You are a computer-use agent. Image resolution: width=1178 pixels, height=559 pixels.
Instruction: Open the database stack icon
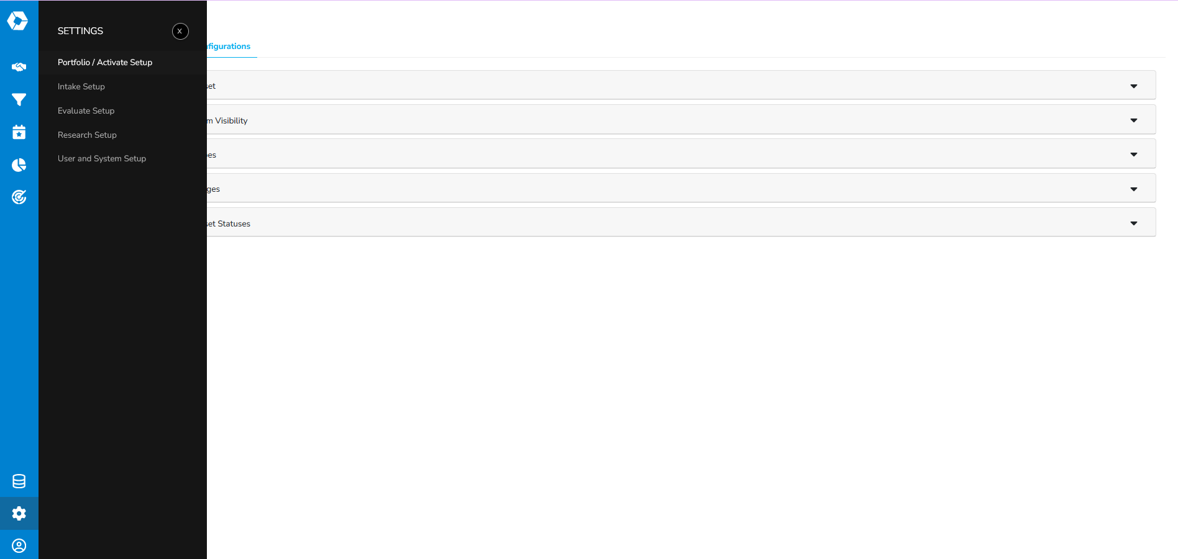19,481
